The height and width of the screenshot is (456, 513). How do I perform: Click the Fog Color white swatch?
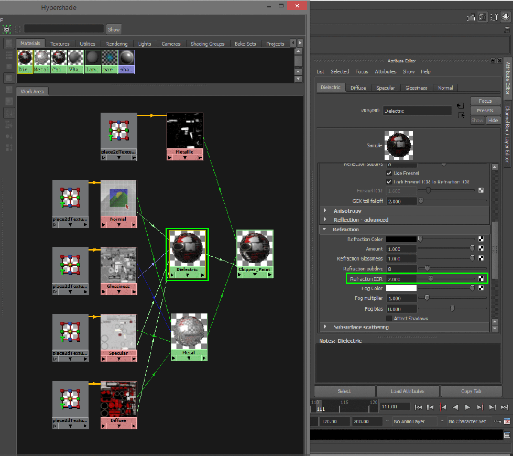(402, 288)
